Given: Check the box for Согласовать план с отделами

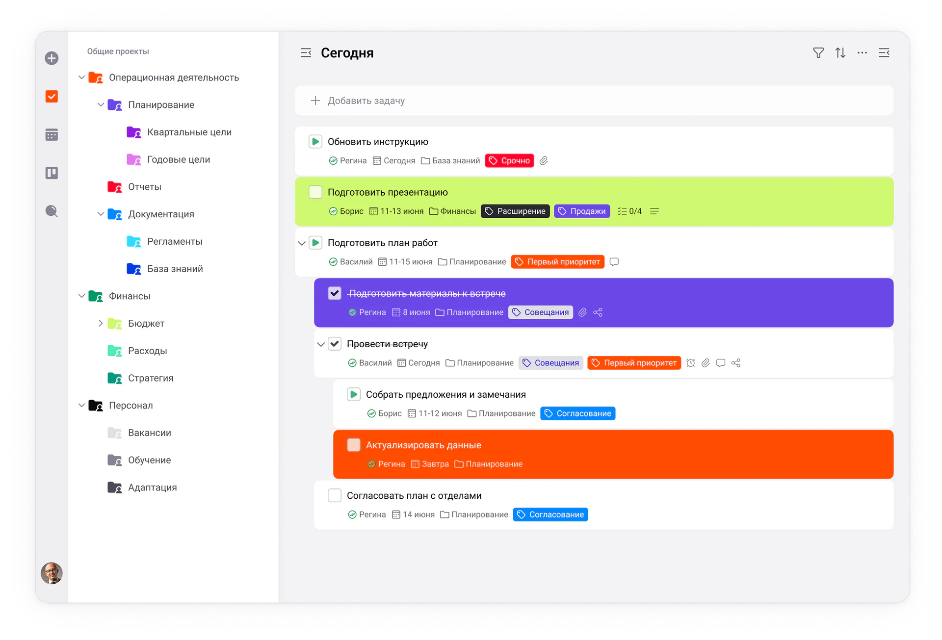Looking at the screenshot, I should pos(335,495).
